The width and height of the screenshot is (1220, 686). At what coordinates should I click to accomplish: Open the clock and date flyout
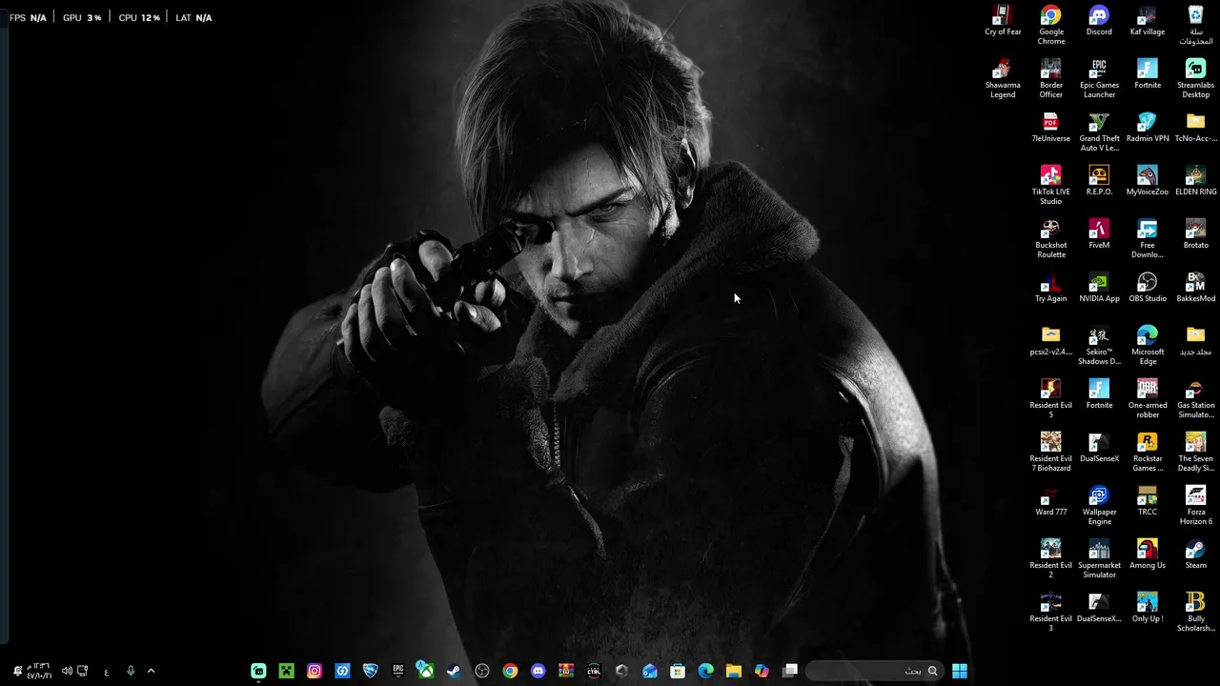pyautogui.click(x=38, y=671)
